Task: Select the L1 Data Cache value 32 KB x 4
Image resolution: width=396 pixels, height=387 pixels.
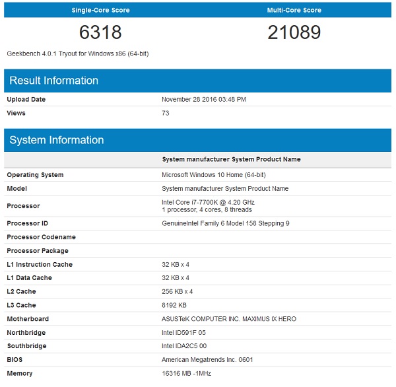Action: pos(176,278)
